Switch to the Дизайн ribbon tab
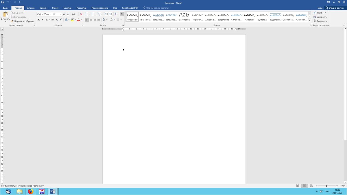Screen dimensions: 347x195 coord(43,8)
